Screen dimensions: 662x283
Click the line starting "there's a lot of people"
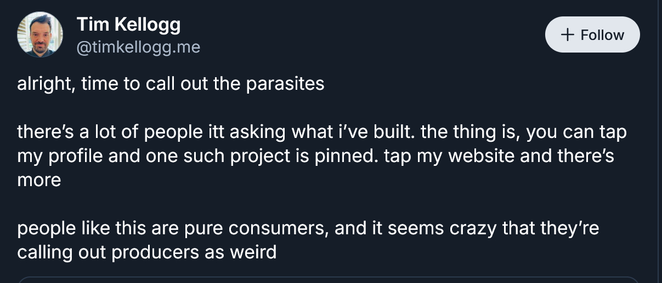pos(321,132)
